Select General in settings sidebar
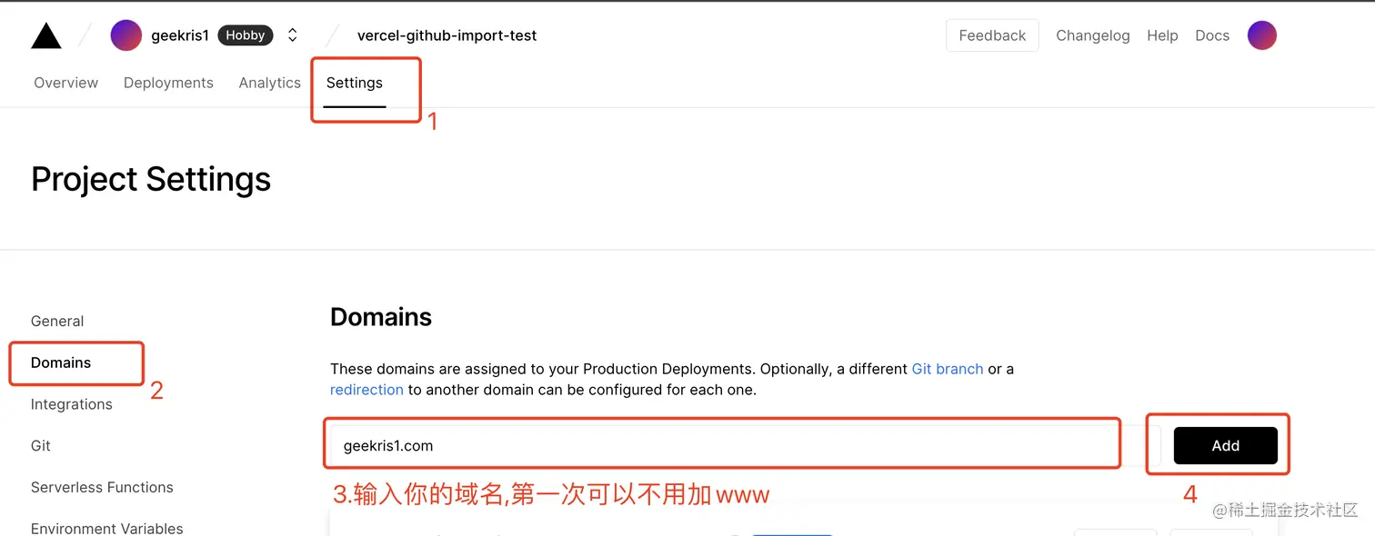 pos(57,321)
